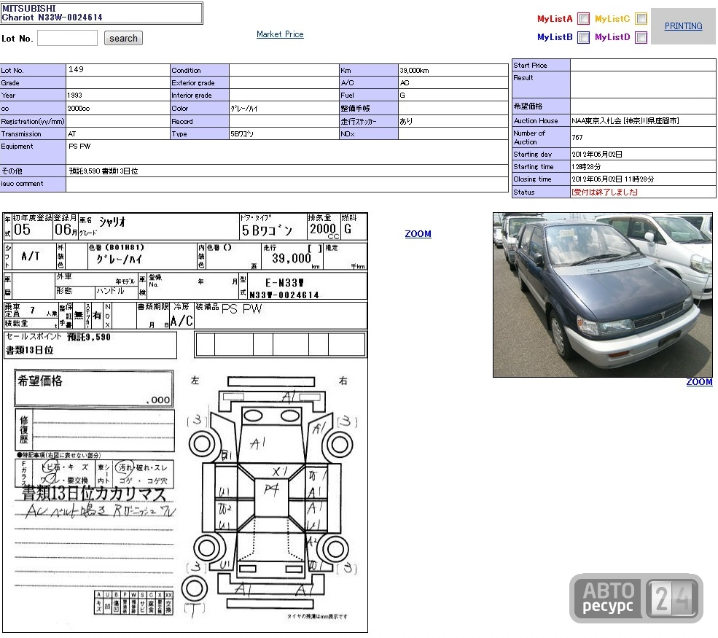718x638 pixels.
Task: Select the Starting time value 12時28分
Action: pos(586,167)
